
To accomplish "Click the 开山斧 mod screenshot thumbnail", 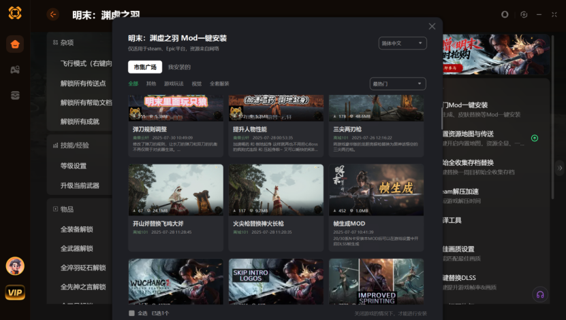I will click(176, 190).
